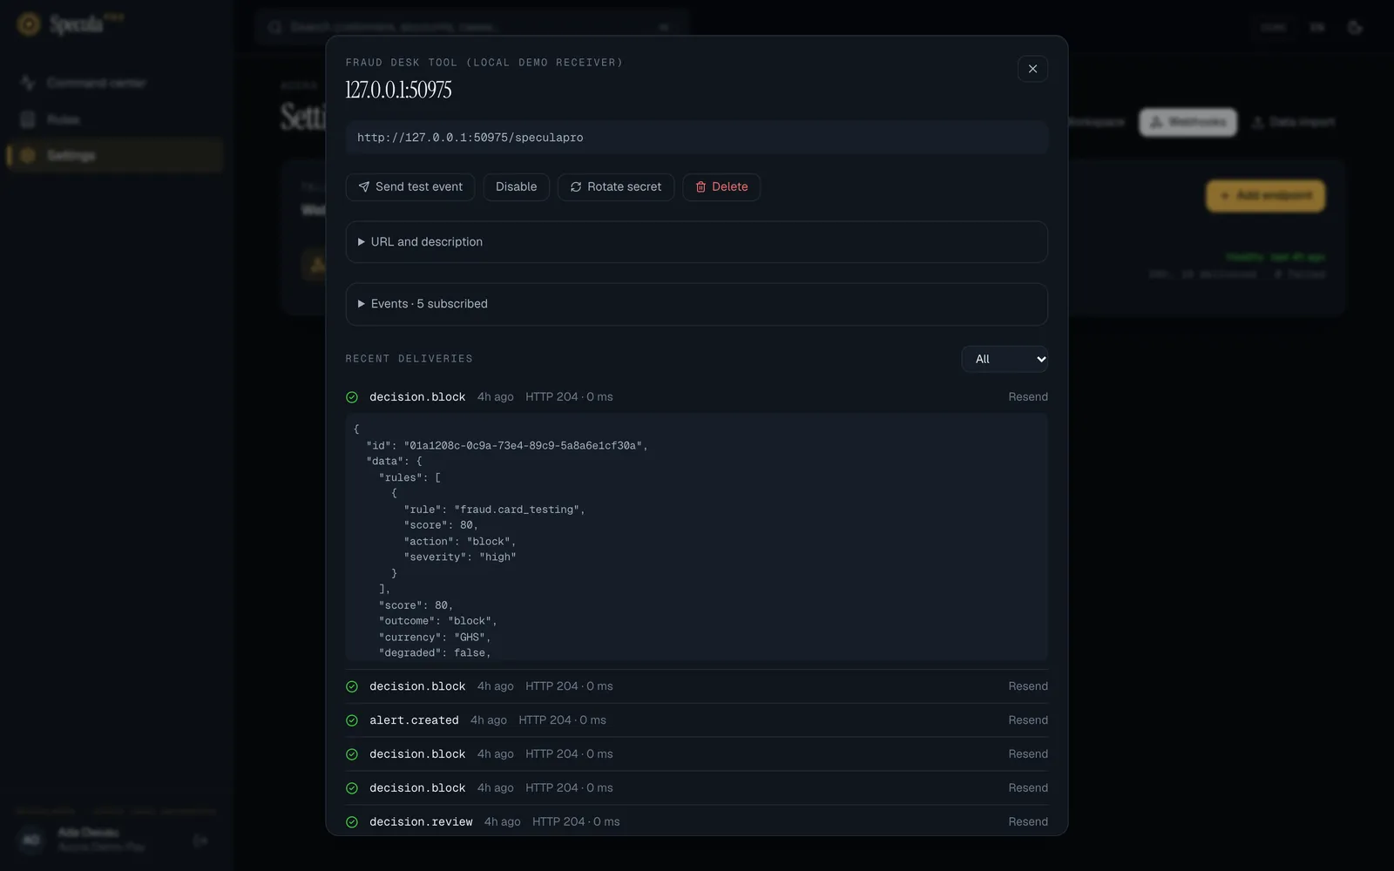1394x871 pixels.
Task: Click the background sign-out icon by the user
Action: tap(200, 841)
